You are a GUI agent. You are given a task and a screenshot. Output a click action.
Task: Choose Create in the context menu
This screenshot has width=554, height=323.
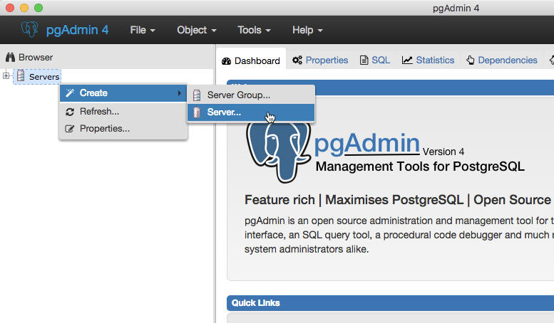click(123, 92)
